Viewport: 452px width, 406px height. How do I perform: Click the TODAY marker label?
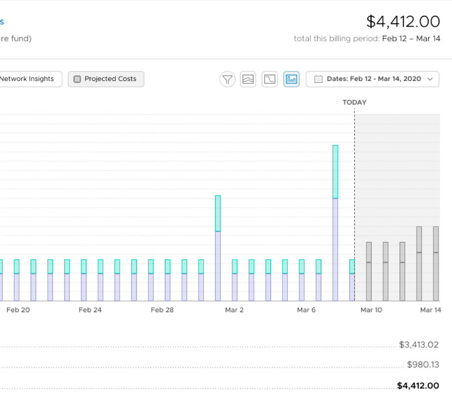point(355,102)
